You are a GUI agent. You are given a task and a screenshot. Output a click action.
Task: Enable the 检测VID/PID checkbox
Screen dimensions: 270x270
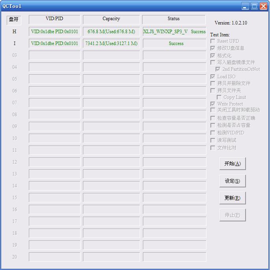coord(213,133)
